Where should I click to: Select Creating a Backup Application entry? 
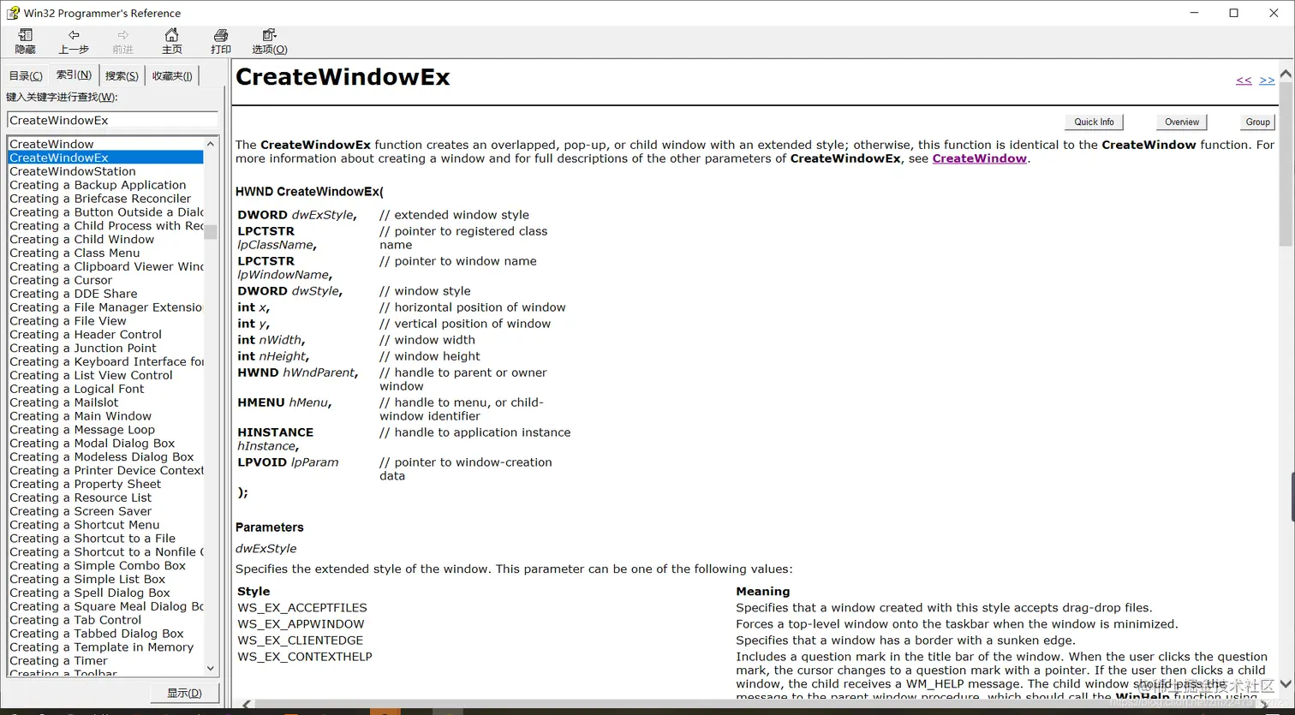click(x=105, y=185)
